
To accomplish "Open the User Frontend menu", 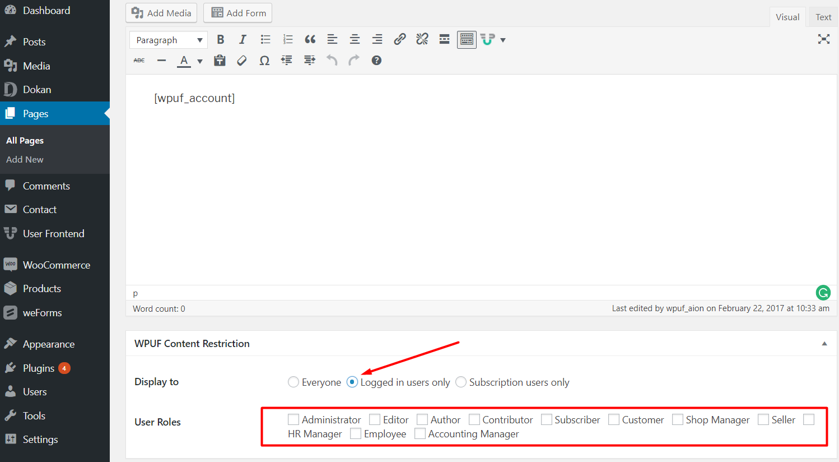I will 55,234.
